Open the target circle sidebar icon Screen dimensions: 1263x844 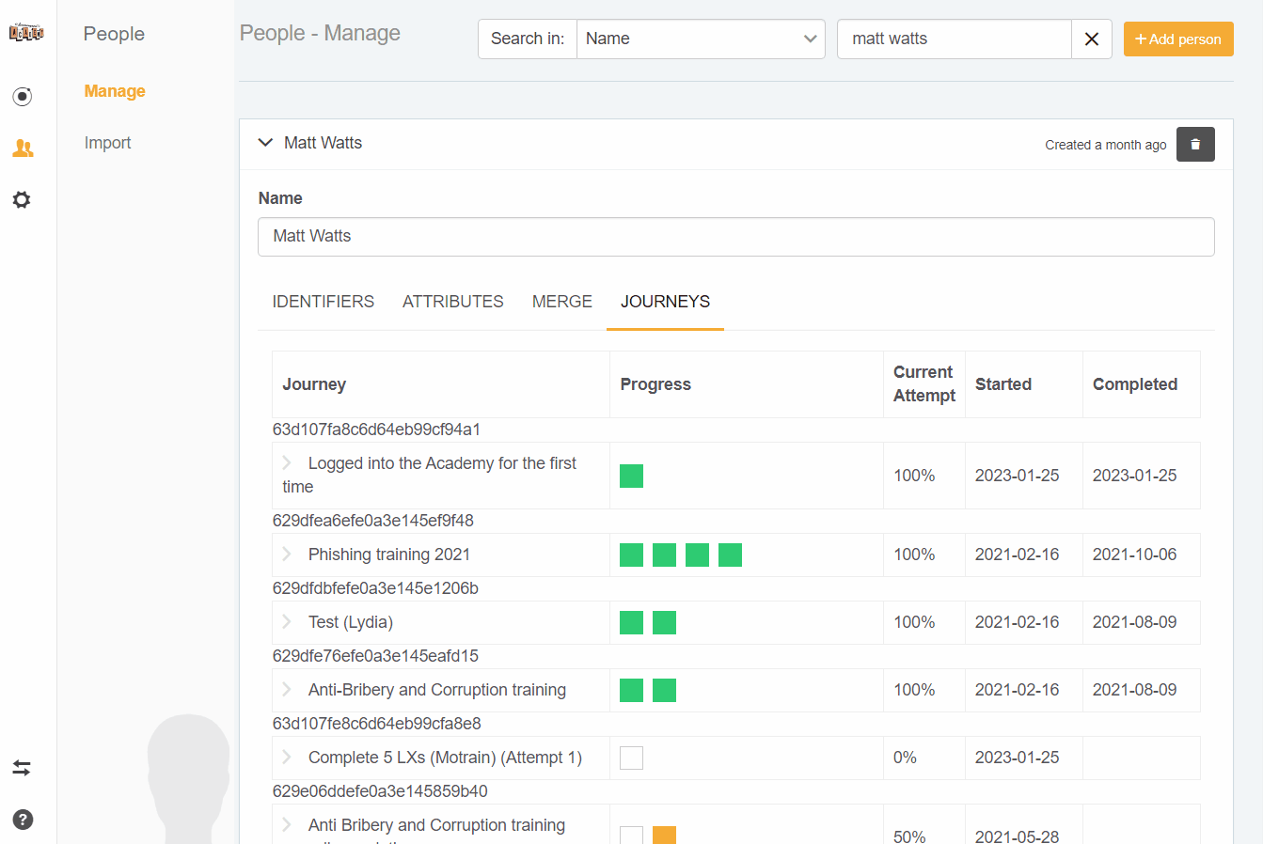pyautogui.click(x=23, y=97)
